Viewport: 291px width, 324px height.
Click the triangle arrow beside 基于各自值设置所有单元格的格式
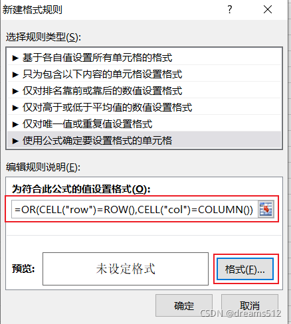tap(15, 58)
